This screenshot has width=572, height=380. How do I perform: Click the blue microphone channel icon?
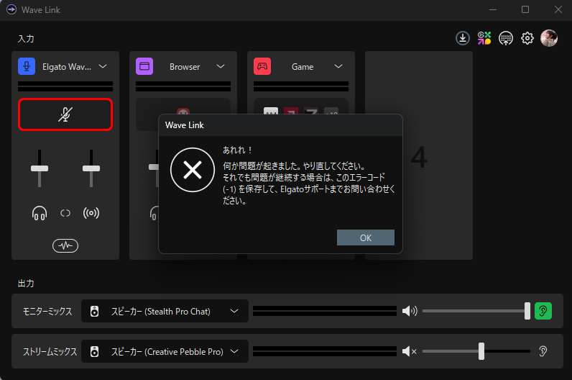click(27, 66)
